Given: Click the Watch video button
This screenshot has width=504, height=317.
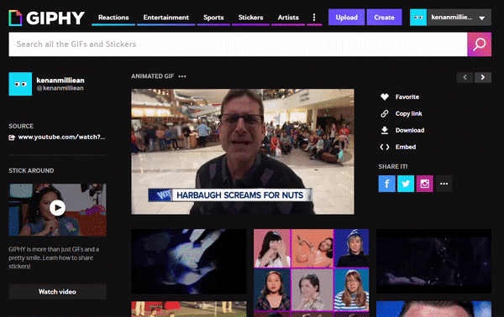Looking at the screenshot, I should pyautogui.click(x=57, y=292).
